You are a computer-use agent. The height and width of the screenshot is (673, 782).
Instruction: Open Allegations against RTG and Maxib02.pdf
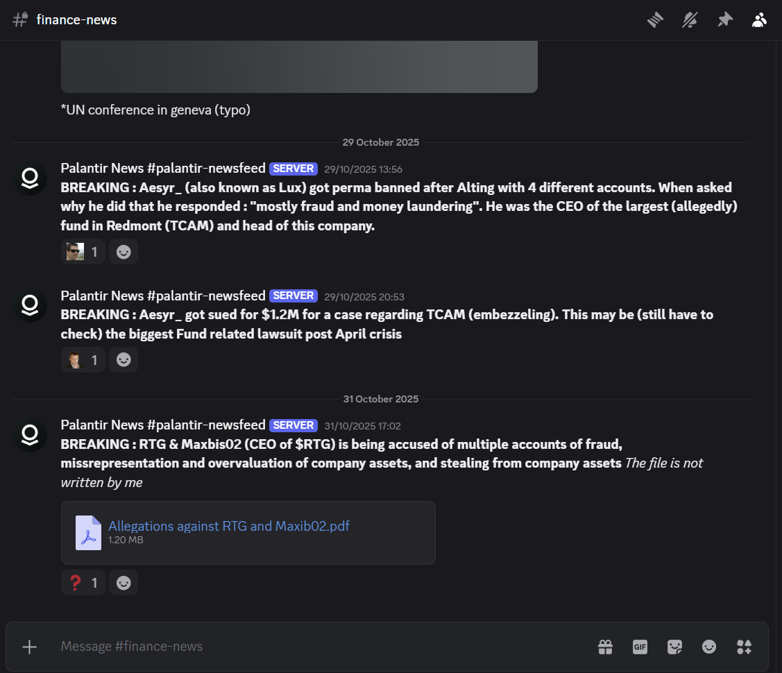point(228,526)
